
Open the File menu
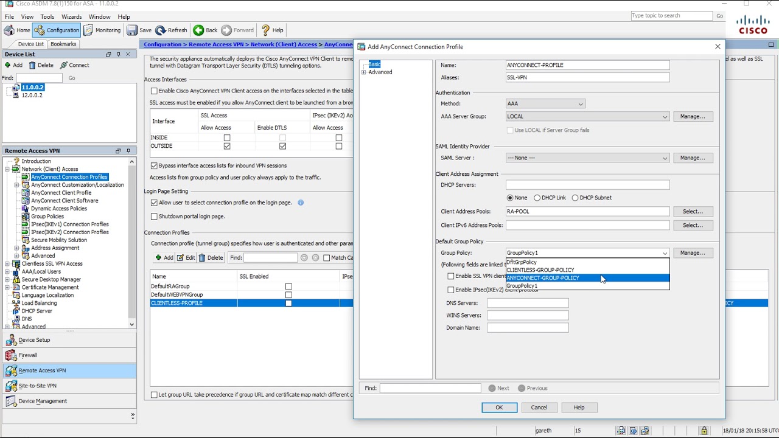tap(9, 17)
